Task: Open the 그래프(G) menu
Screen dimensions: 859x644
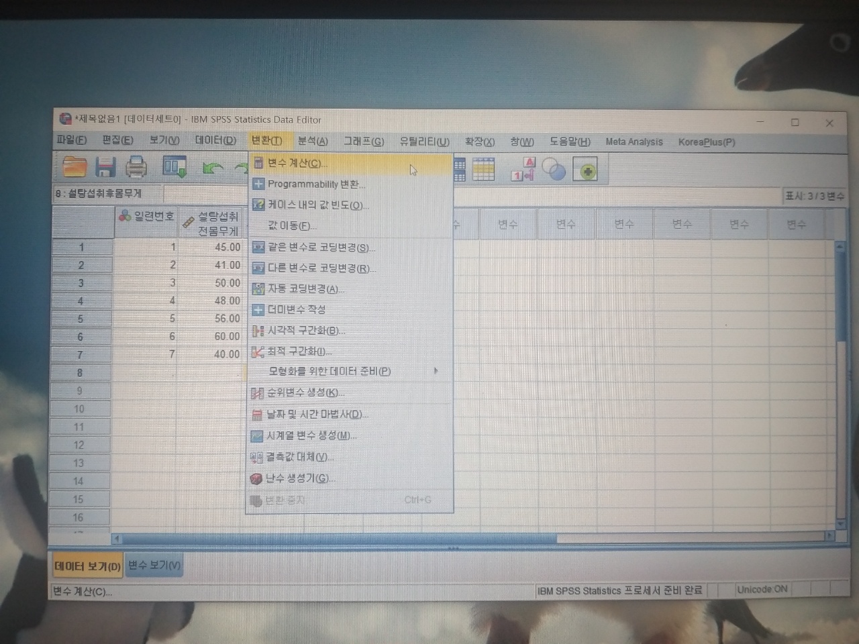Action: click(x=364, y=141)
